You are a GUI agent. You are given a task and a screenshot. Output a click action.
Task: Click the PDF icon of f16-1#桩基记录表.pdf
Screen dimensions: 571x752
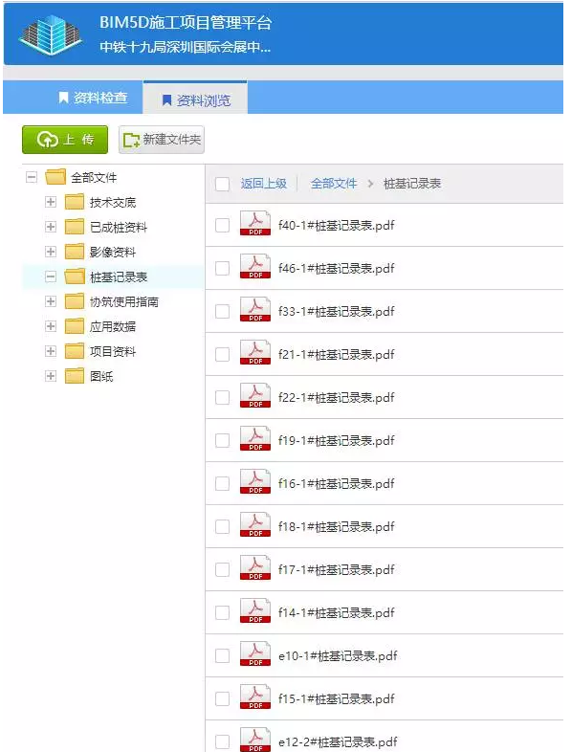(255, 481)
